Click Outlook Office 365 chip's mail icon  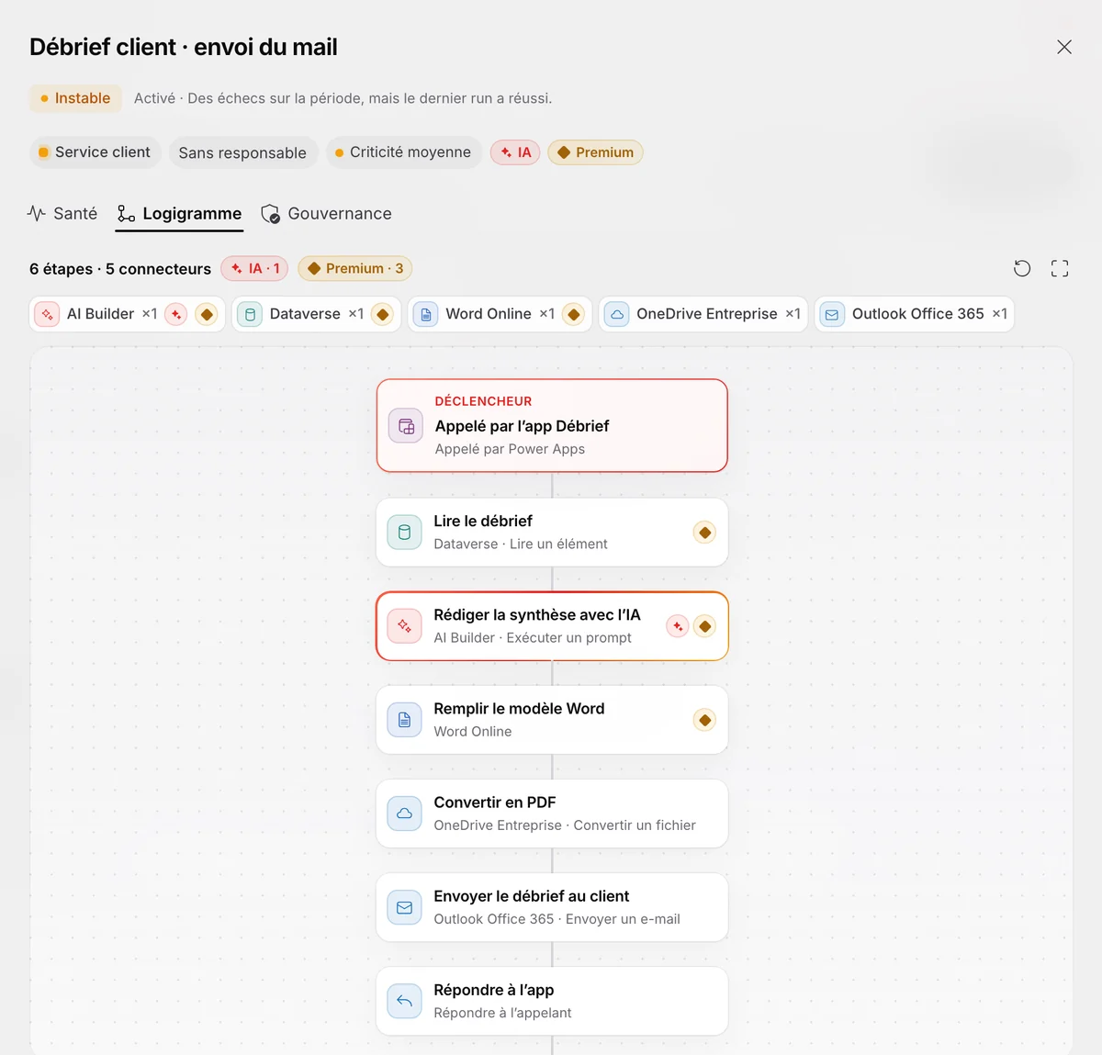pyautogui.click(x=832, y=314)
